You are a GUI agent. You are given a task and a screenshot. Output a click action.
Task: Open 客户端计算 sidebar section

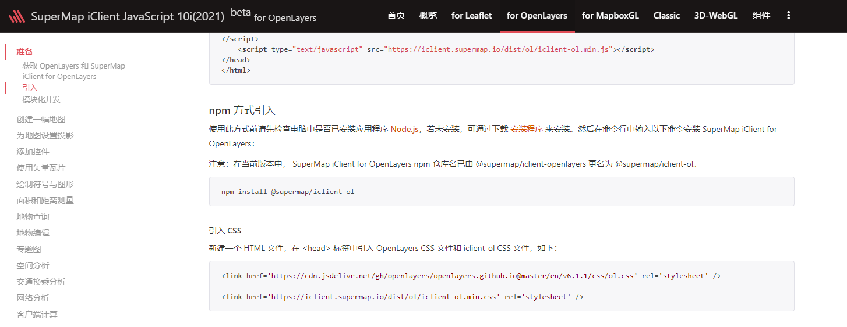[x=37, y=314]
